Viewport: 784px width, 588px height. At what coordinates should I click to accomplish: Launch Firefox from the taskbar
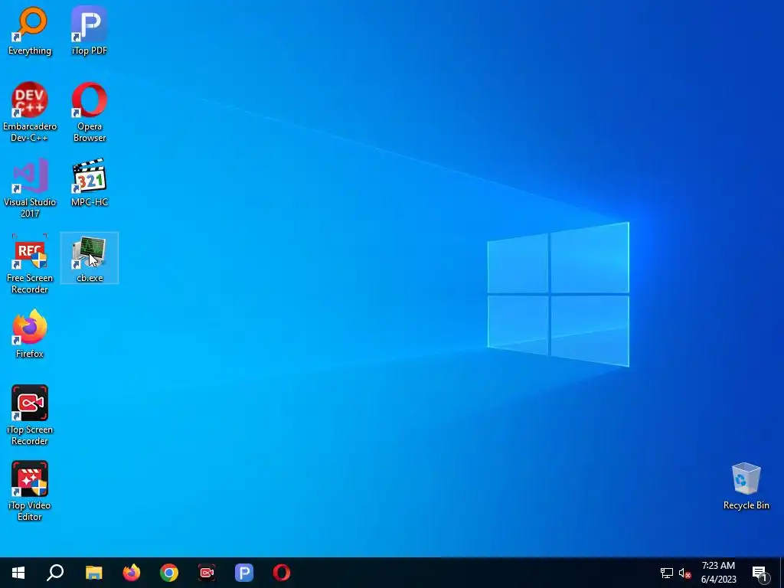pyautogui.click(x=132, y=573)
